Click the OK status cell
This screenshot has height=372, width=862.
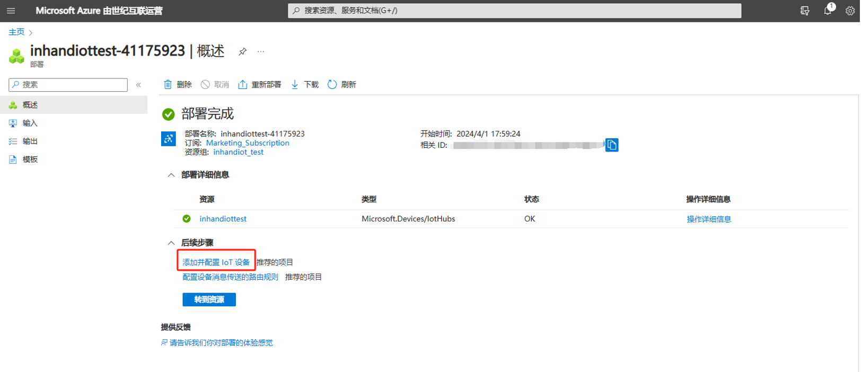(530, 219)
